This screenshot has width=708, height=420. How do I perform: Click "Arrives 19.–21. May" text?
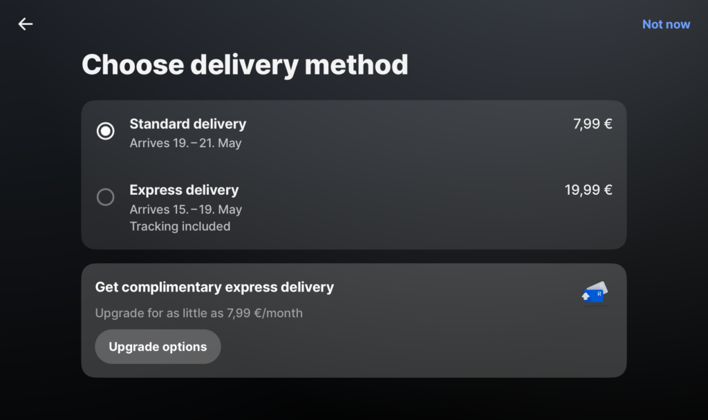pyautogui.click(x=185, y=144)
